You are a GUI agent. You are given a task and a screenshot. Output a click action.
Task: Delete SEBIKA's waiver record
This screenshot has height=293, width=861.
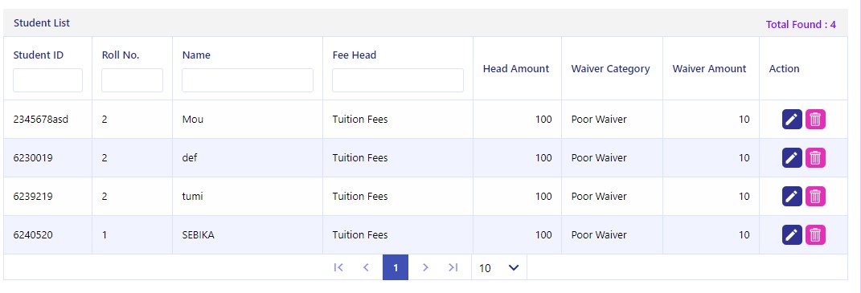[815, 235]
